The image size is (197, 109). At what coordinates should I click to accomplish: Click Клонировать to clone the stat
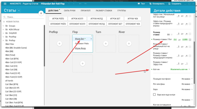click(x=157, y=4)
